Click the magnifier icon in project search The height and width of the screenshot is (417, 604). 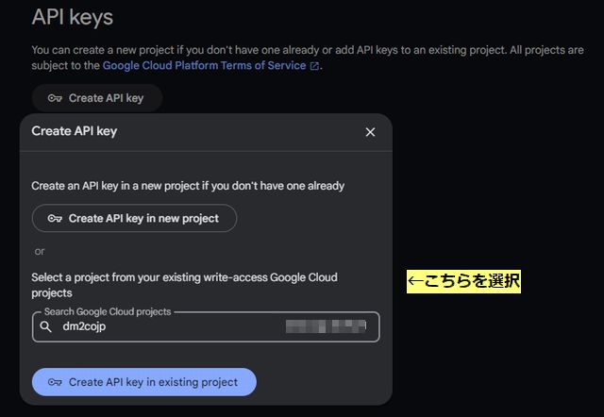(x=46, y=326)
